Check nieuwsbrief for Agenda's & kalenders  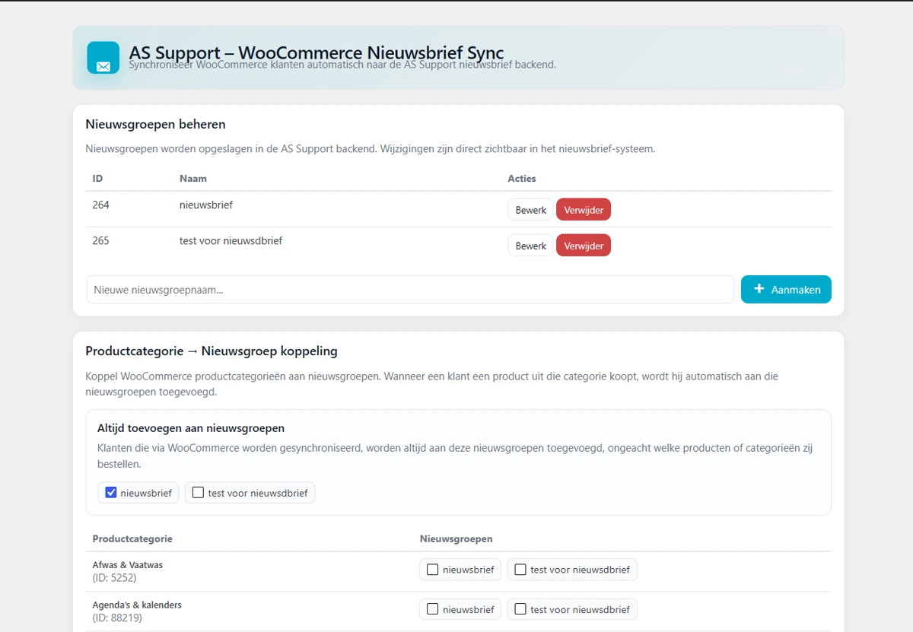[x=432, y=608]
